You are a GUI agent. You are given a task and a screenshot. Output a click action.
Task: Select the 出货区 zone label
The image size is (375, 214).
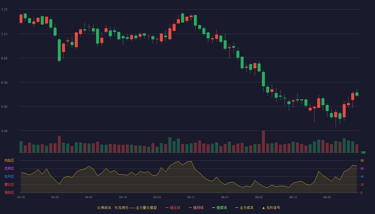coord(9,169)
